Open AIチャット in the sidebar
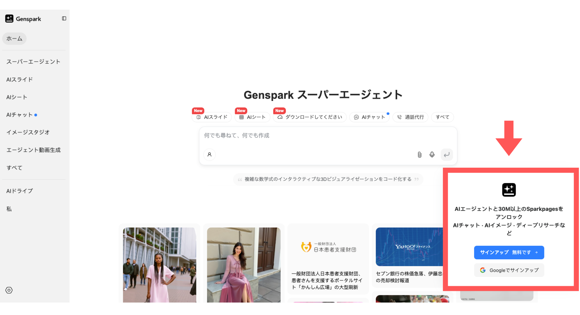Image resolution: width=580 pixels, height=315 pixels. [x=20, y=115]
